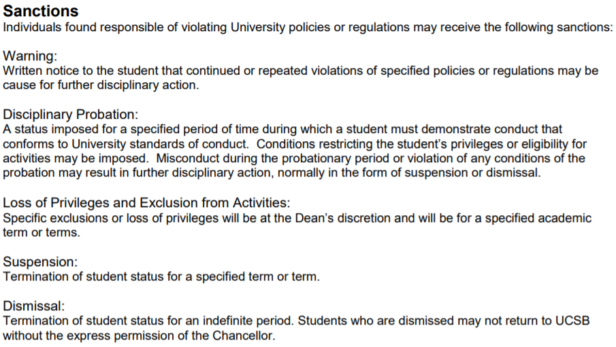Click the Suspension: section heading

coord(40,261)
